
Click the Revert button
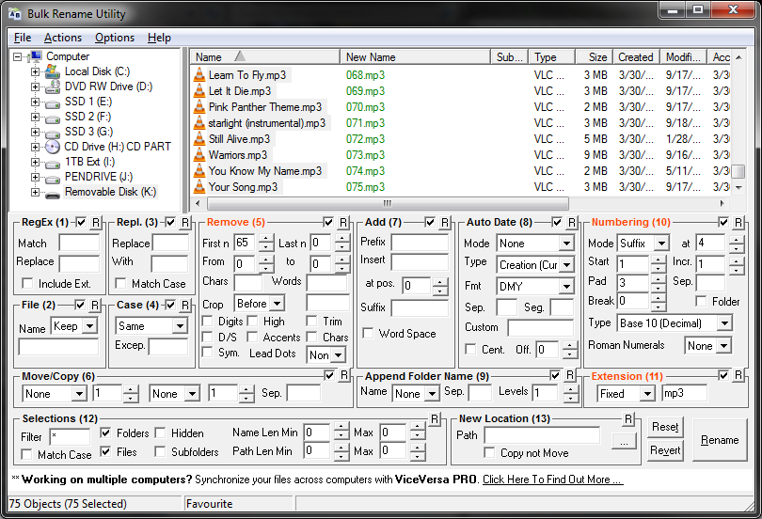[665, 450]
